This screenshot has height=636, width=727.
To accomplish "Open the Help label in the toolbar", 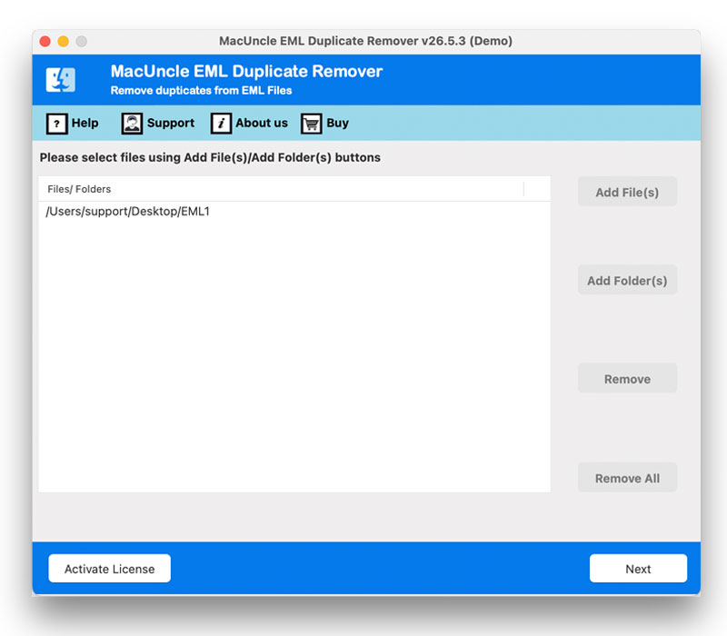I will click(x=85, y=123).
